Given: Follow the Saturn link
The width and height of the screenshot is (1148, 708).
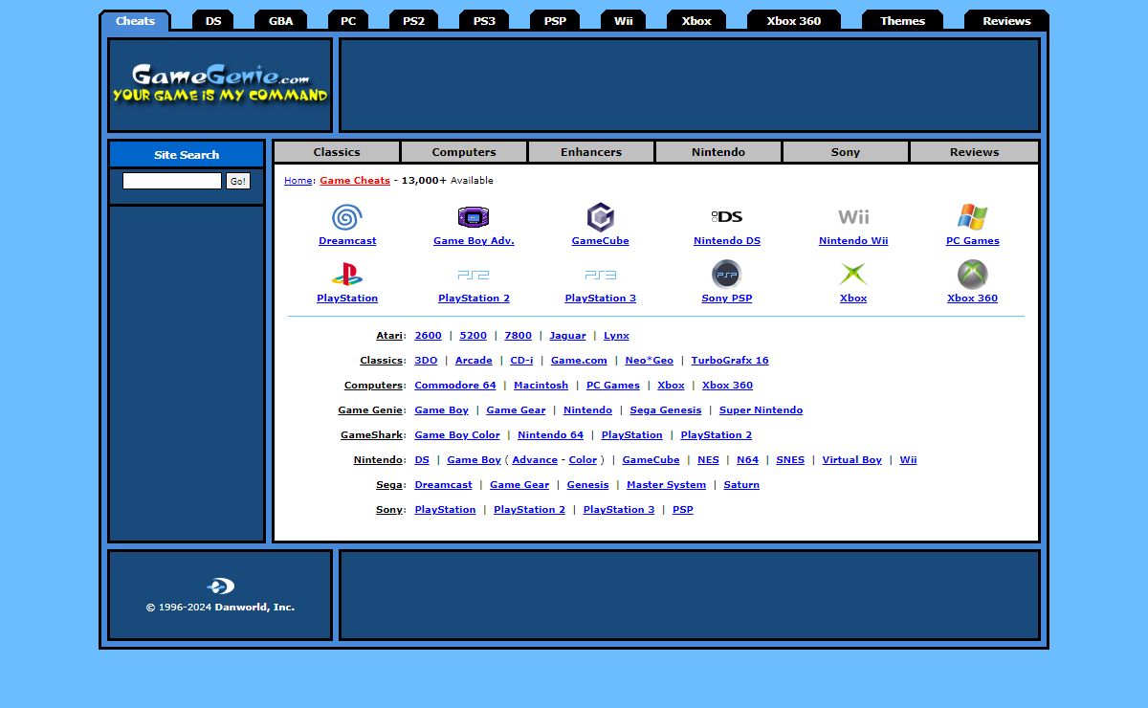Looking at the screenshot, I should coord(741,485).
